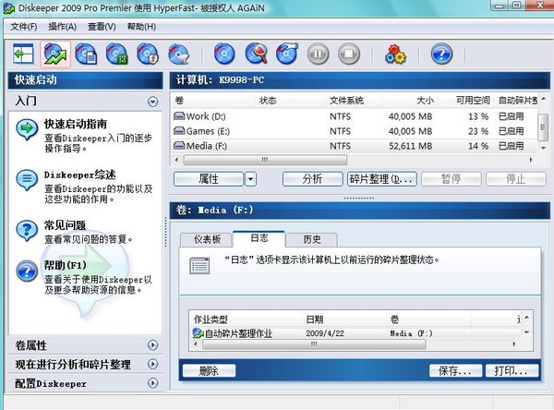Click the volume list vertical scrollbar thumb
The width and height of the screenshot is (554, 410).
pos(543,127)
